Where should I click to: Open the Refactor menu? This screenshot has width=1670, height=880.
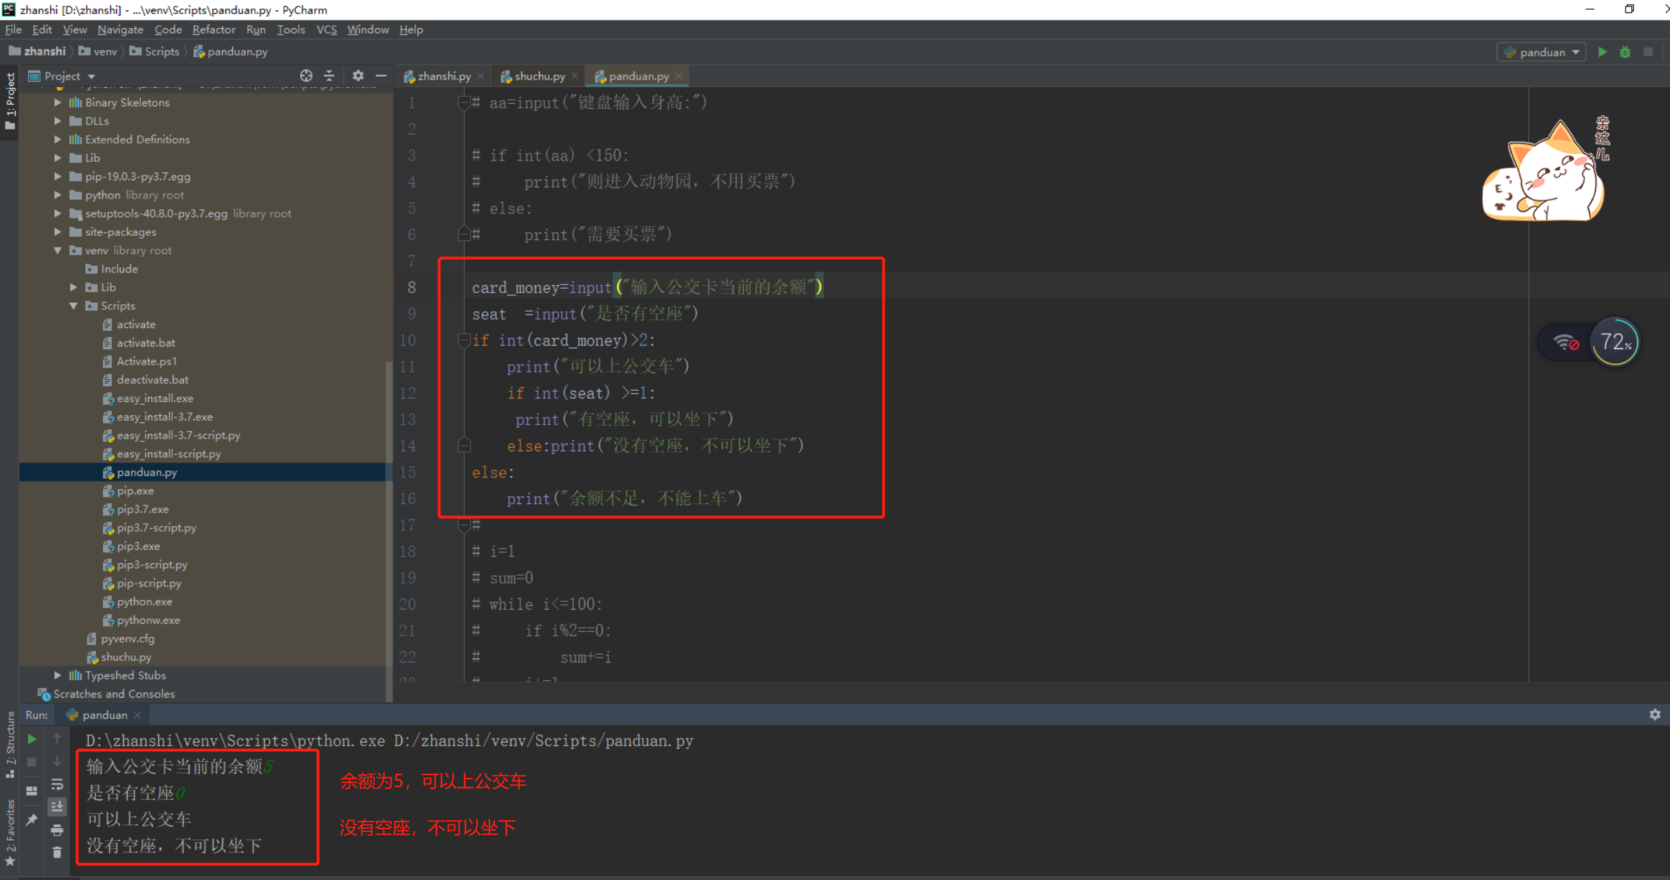click(x=213, y=30)
